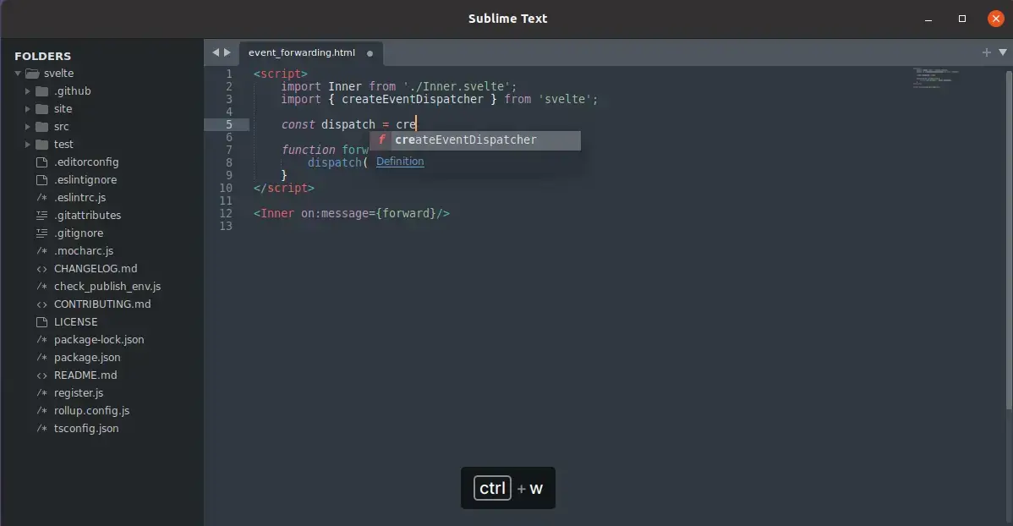Open .gitignore file

pos(79,233)
